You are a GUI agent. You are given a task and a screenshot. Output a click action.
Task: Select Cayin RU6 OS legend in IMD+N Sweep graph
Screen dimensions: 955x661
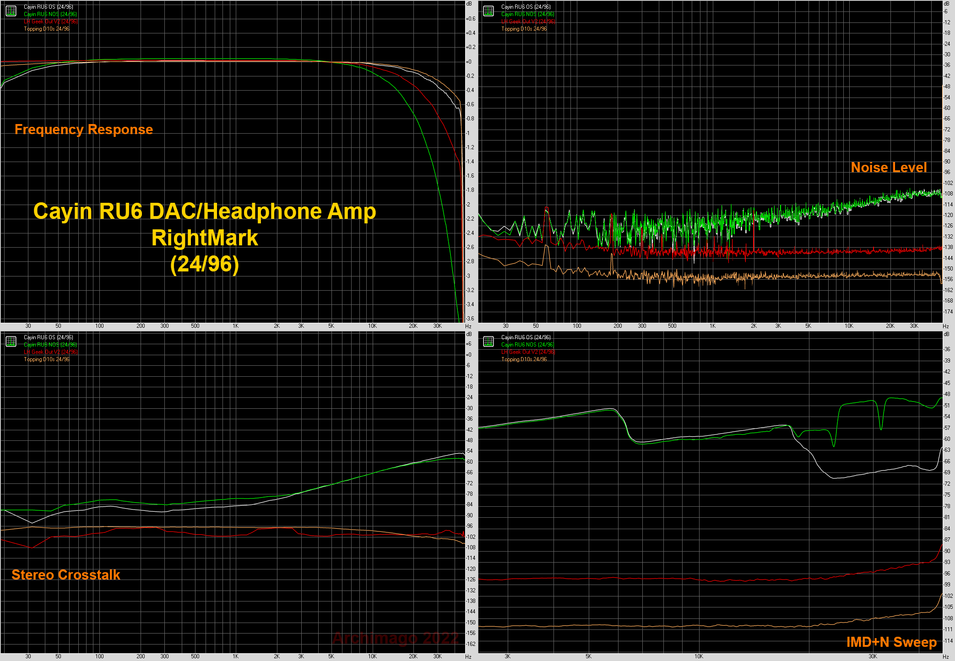pyautogui.click(x=526, y=337)
